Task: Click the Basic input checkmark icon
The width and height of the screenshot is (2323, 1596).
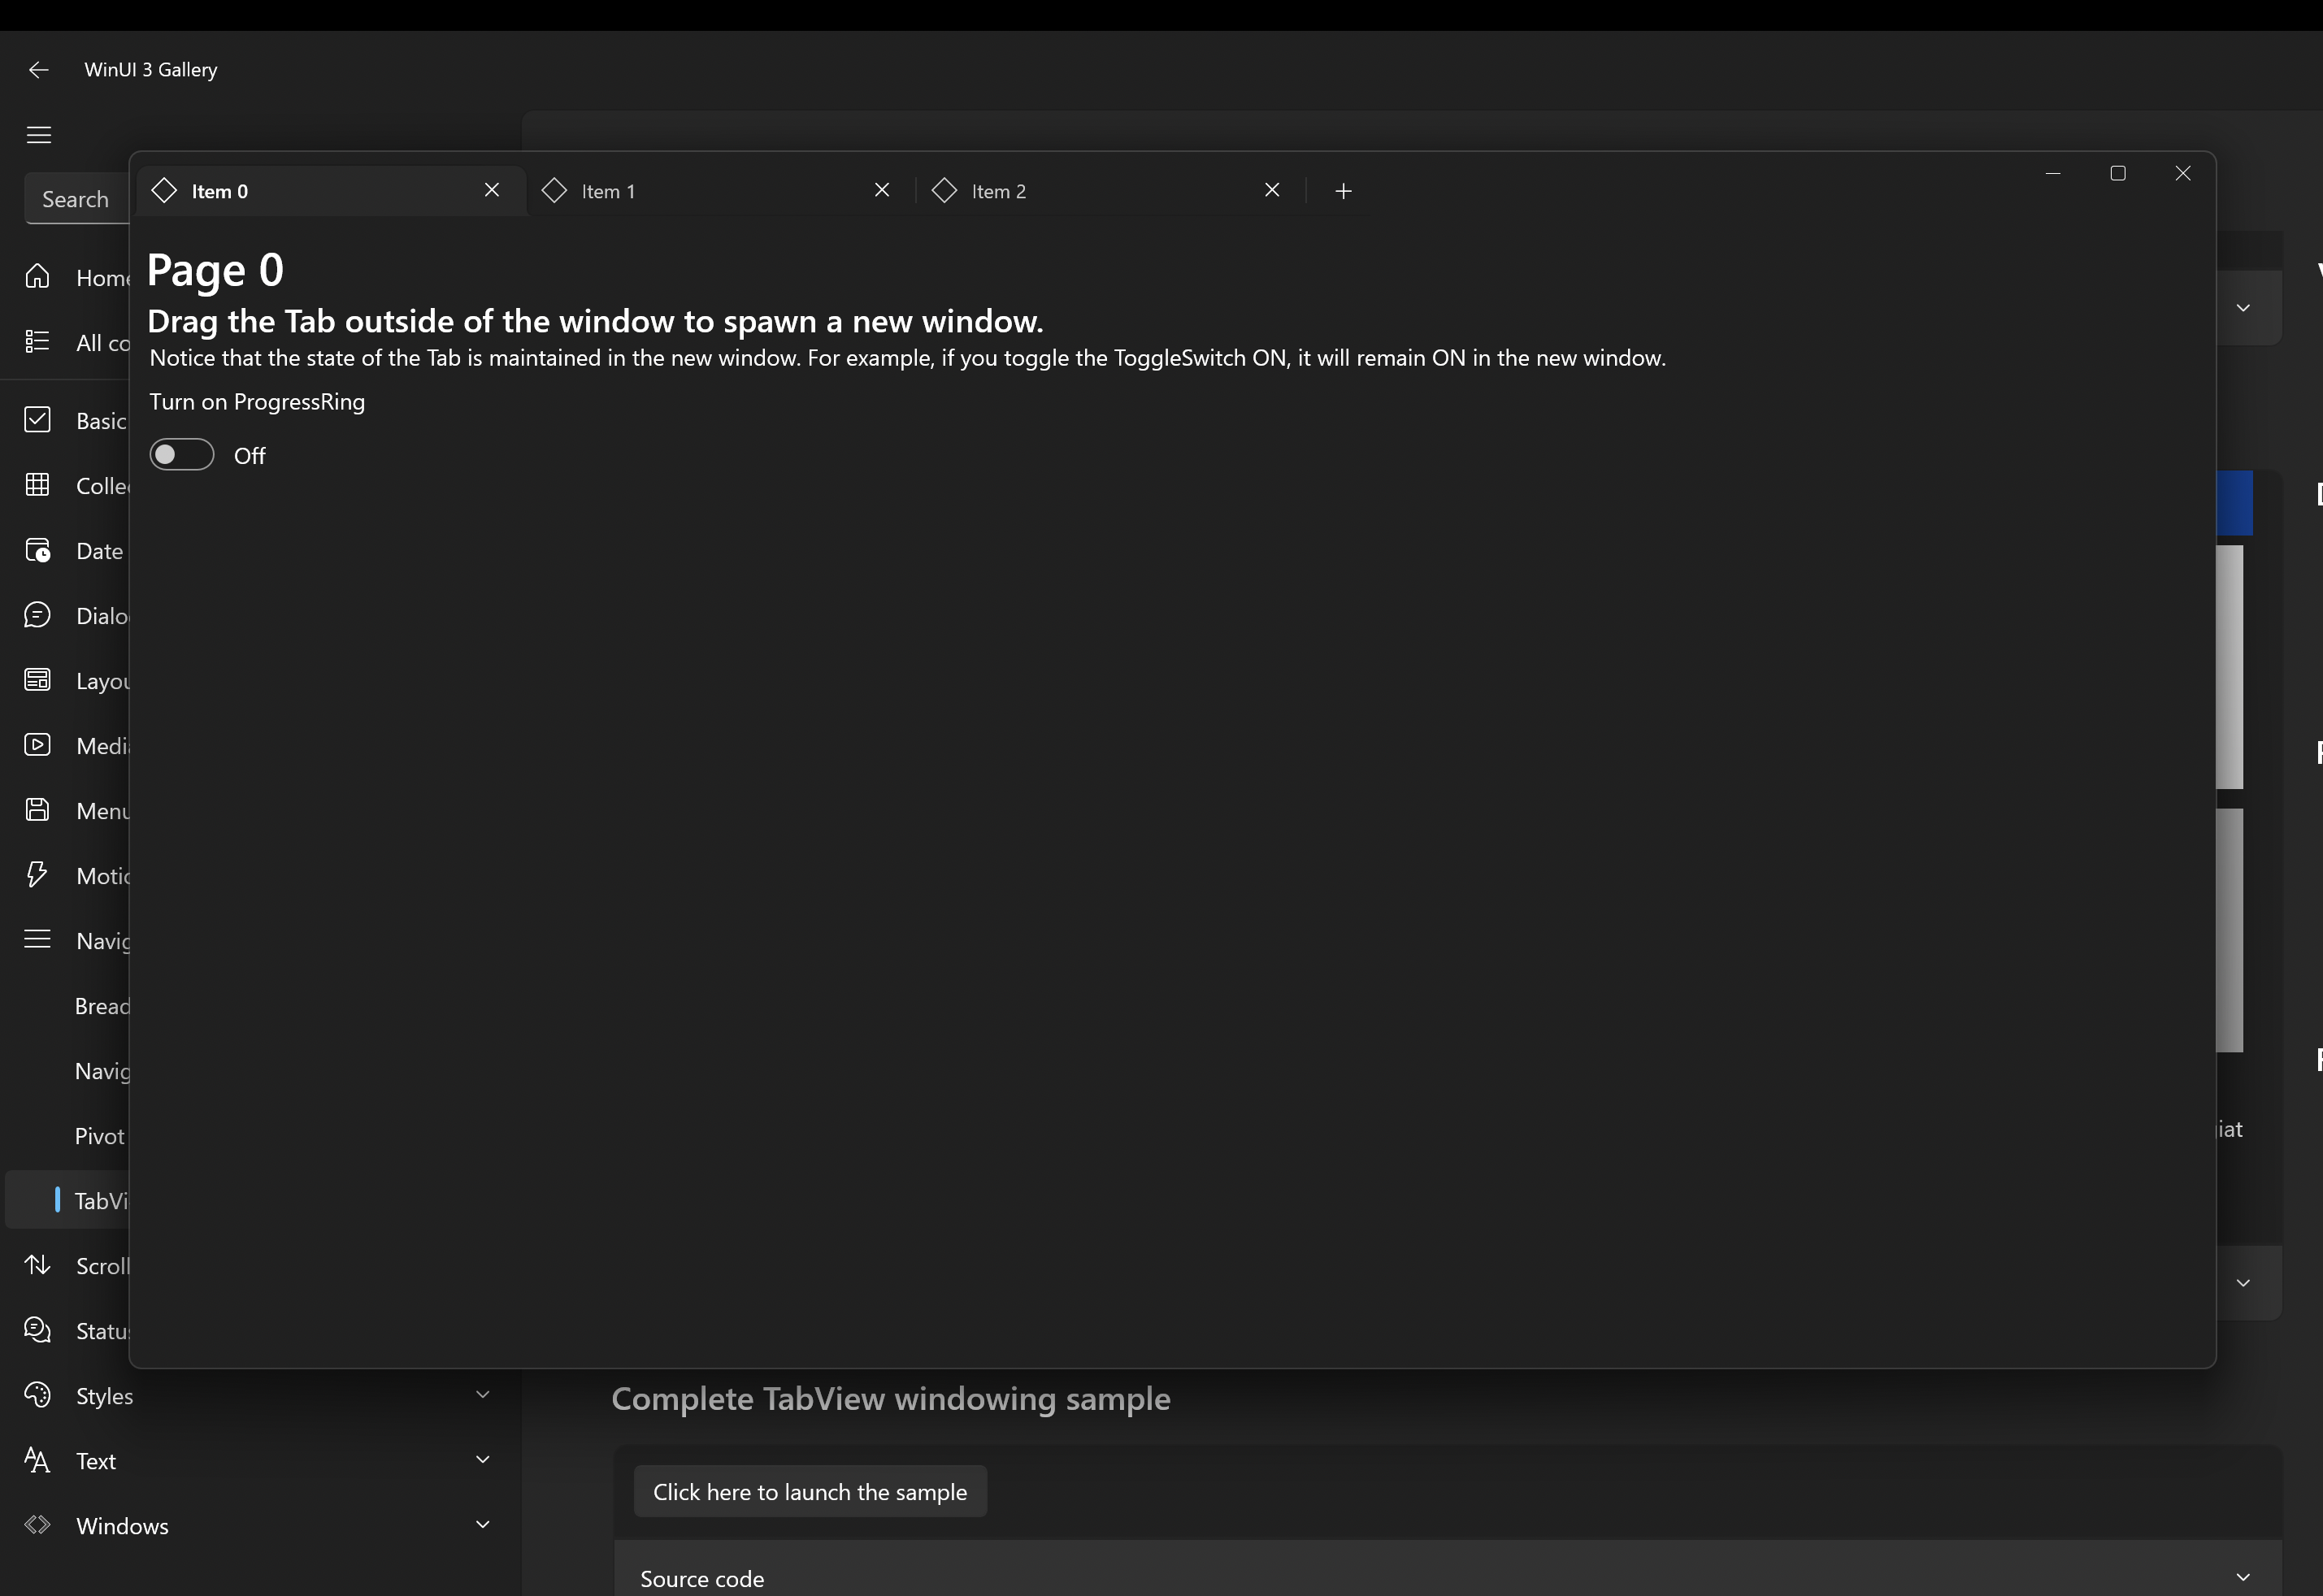Action: [x=38, y=420]
